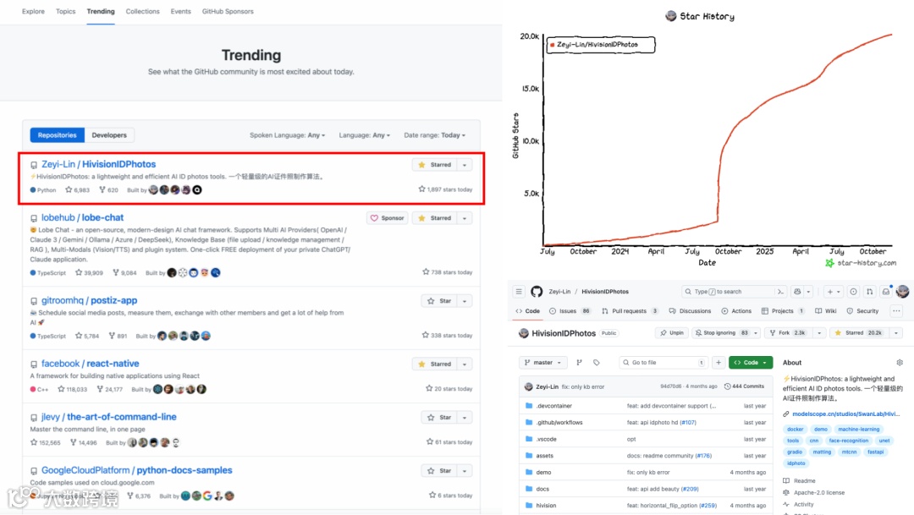Open the Zeyi-Lin / HivisionIDPhotos trending link
Screen dimensions: 914x515
click(x=98, y=164)
